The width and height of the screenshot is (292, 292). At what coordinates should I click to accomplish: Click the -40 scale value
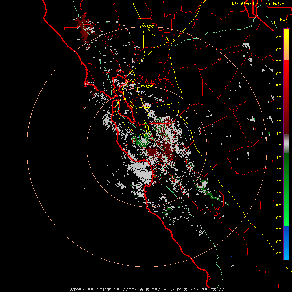[x=277, y=194]
